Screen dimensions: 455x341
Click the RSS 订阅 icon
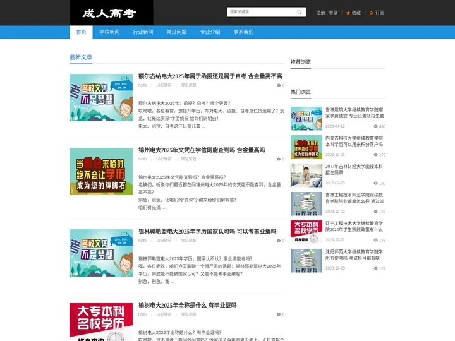point(372,13)
